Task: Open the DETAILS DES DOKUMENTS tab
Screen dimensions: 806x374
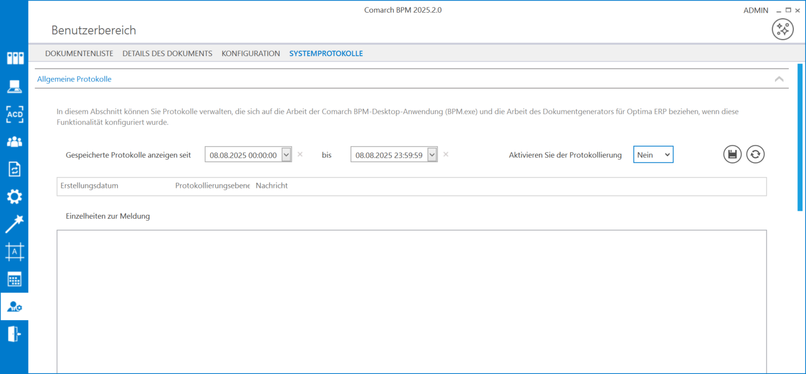Action: pyautogui.click(x=167, y=53)
